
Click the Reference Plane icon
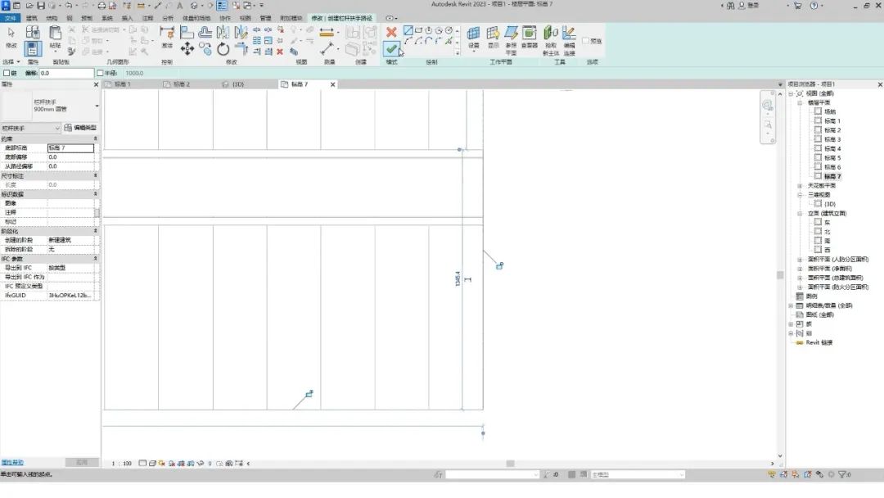coord(512,34)
